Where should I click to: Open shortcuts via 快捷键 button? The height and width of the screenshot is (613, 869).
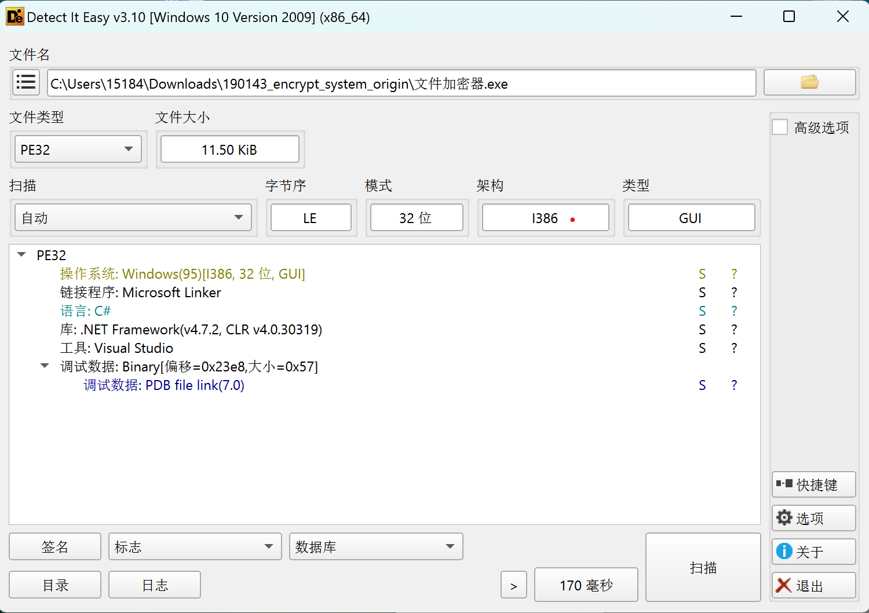point(813,484)
